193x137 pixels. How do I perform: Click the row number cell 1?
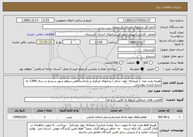(x=179, y=117)
